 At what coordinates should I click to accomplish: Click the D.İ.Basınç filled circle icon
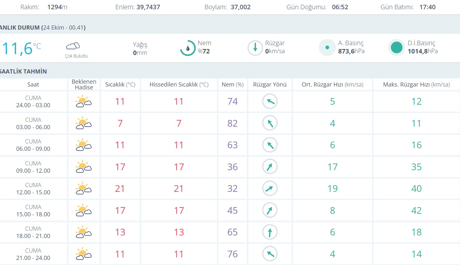tap(396, 48)
